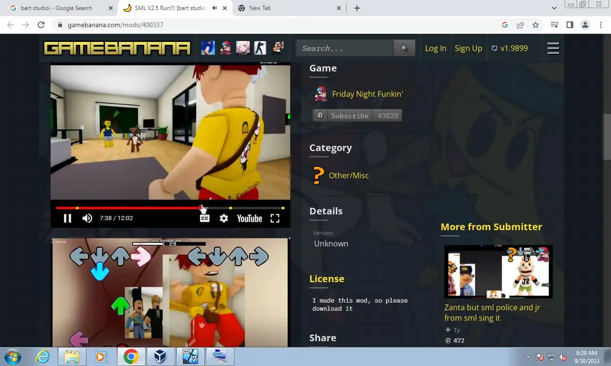Open Friday Night Funkin' header game icon
This screenshot has width=611, height=366.
tap(225, 48)
